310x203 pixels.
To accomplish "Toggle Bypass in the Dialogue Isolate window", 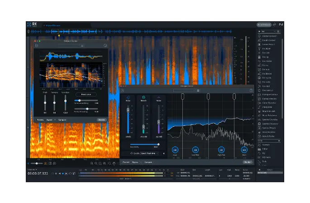I will click(x=136, y=161).
